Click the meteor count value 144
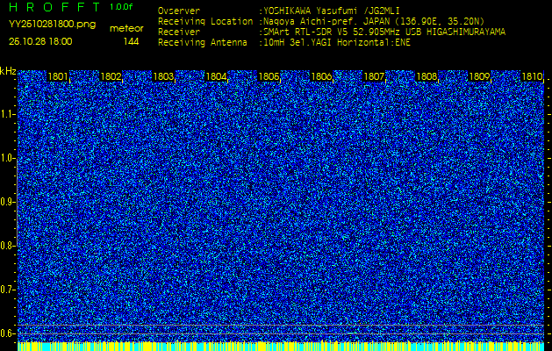This screenshot has height=351, width=552. 131,41
